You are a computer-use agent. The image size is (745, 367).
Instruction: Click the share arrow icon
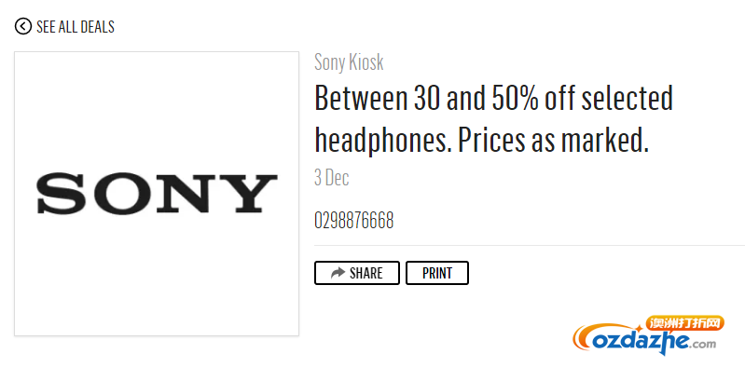[x=338, y=273]
